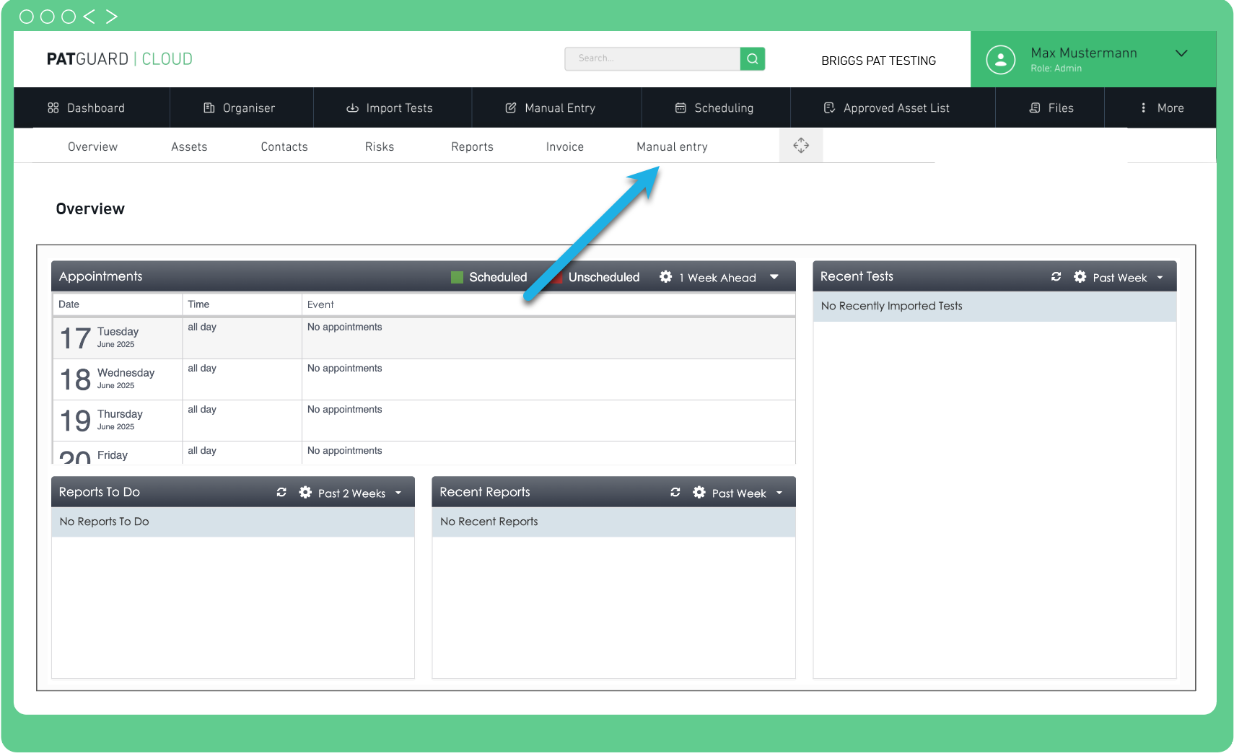Switch to the Assets tab

click(x=189, y=146)
